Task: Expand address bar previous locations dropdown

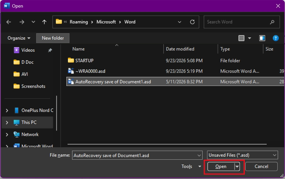Action: pyautogui.click(x=179, y=22)
